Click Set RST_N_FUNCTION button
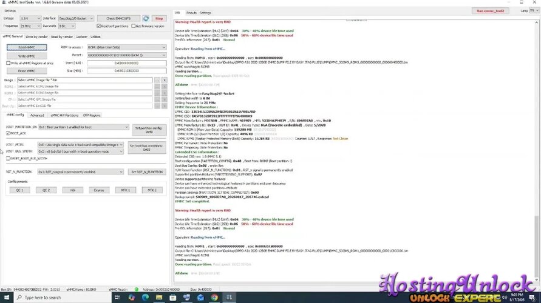Viewport: 541px width, 303px height. (x=147, y=172)
